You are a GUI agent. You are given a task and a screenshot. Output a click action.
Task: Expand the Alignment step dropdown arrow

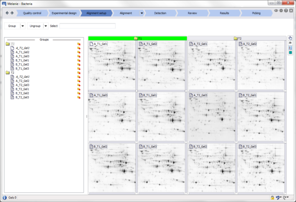click(142, 13)
